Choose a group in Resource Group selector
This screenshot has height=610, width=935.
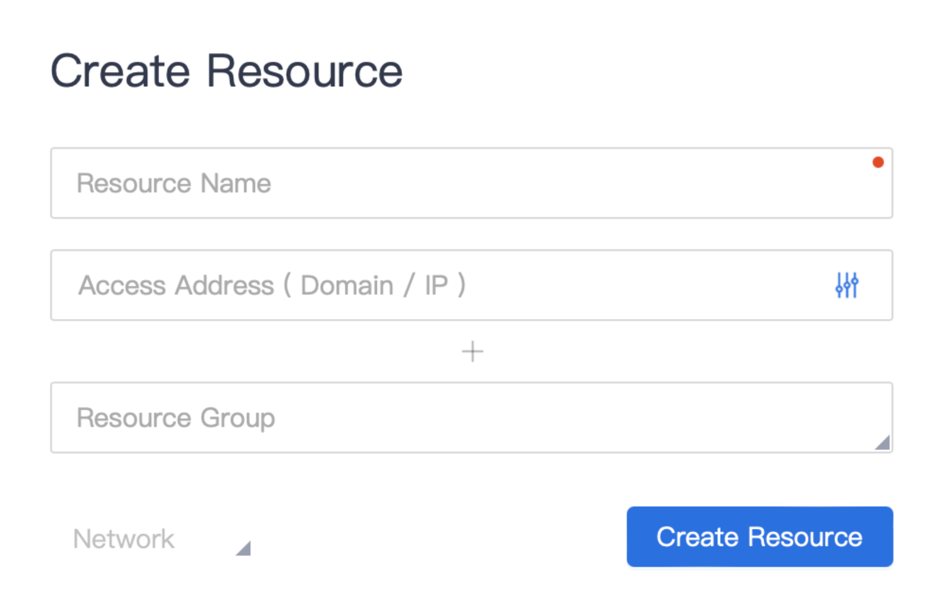471,418
